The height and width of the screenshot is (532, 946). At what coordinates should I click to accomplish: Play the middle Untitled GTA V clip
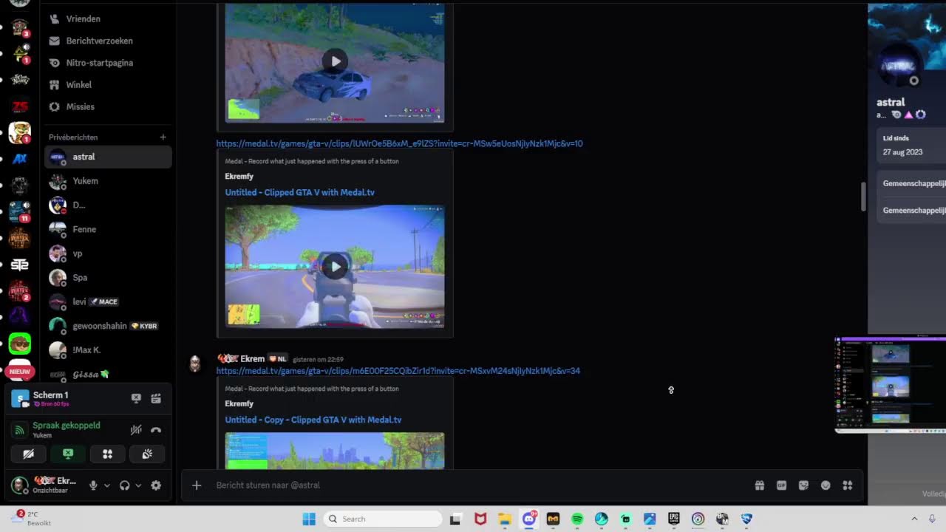[335, 267]
